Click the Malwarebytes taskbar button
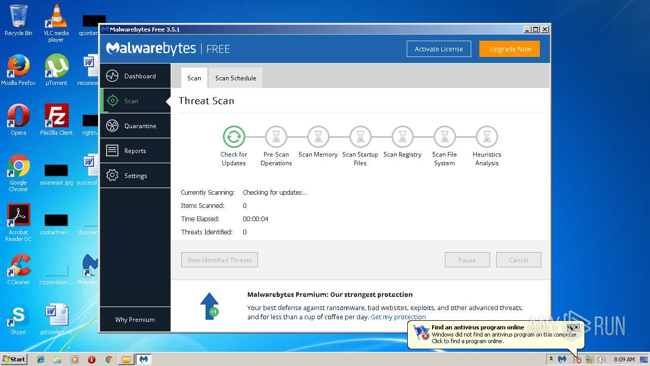 click(x=144, y=359)
